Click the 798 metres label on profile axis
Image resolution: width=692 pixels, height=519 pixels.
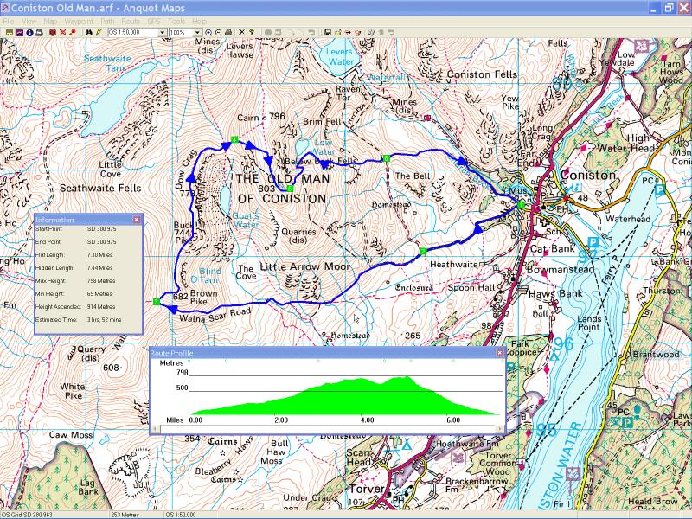pyautogui.click(x=182, y=373)
